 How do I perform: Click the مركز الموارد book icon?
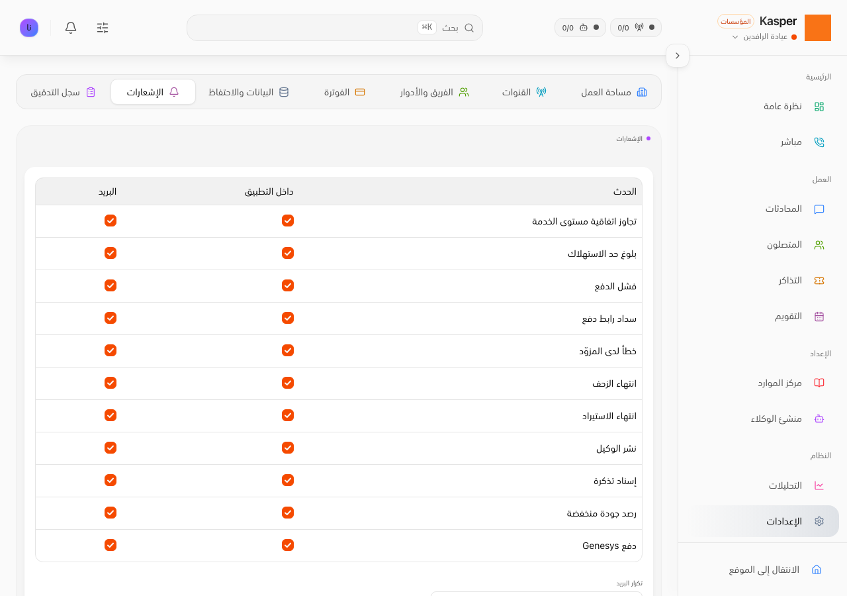pos(819,383)
